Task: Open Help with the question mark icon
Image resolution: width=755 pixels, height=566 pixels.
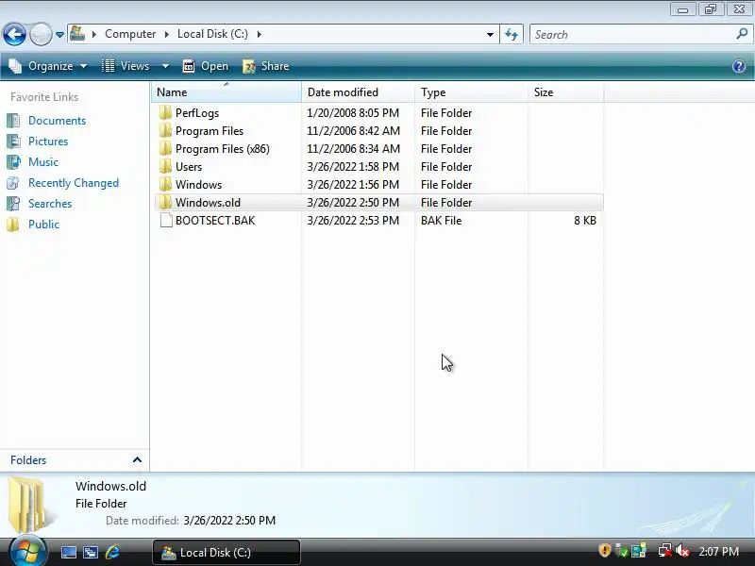Action: [739, 66]
